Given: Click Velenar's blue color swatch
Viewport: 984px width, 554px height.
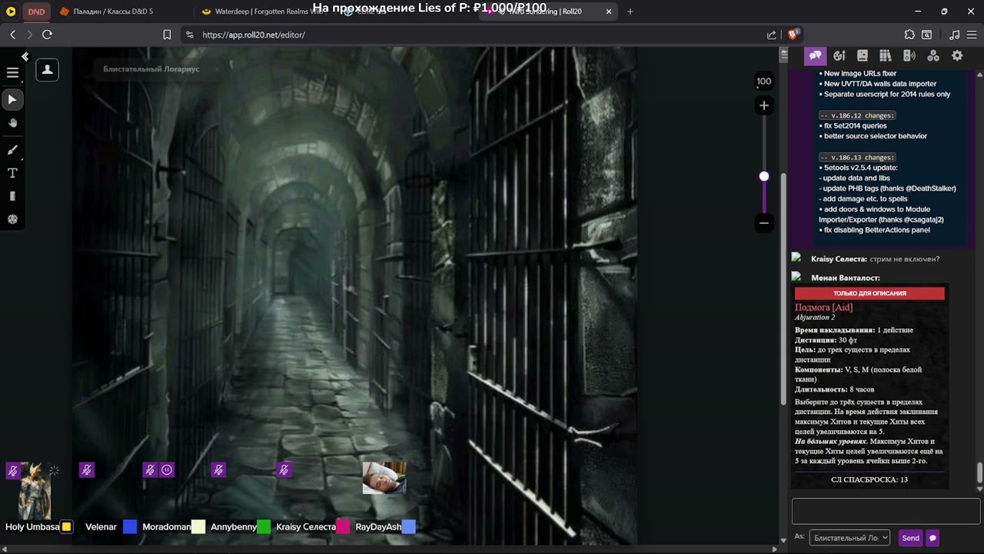Looking at the screenshot, I should [130, 527].
